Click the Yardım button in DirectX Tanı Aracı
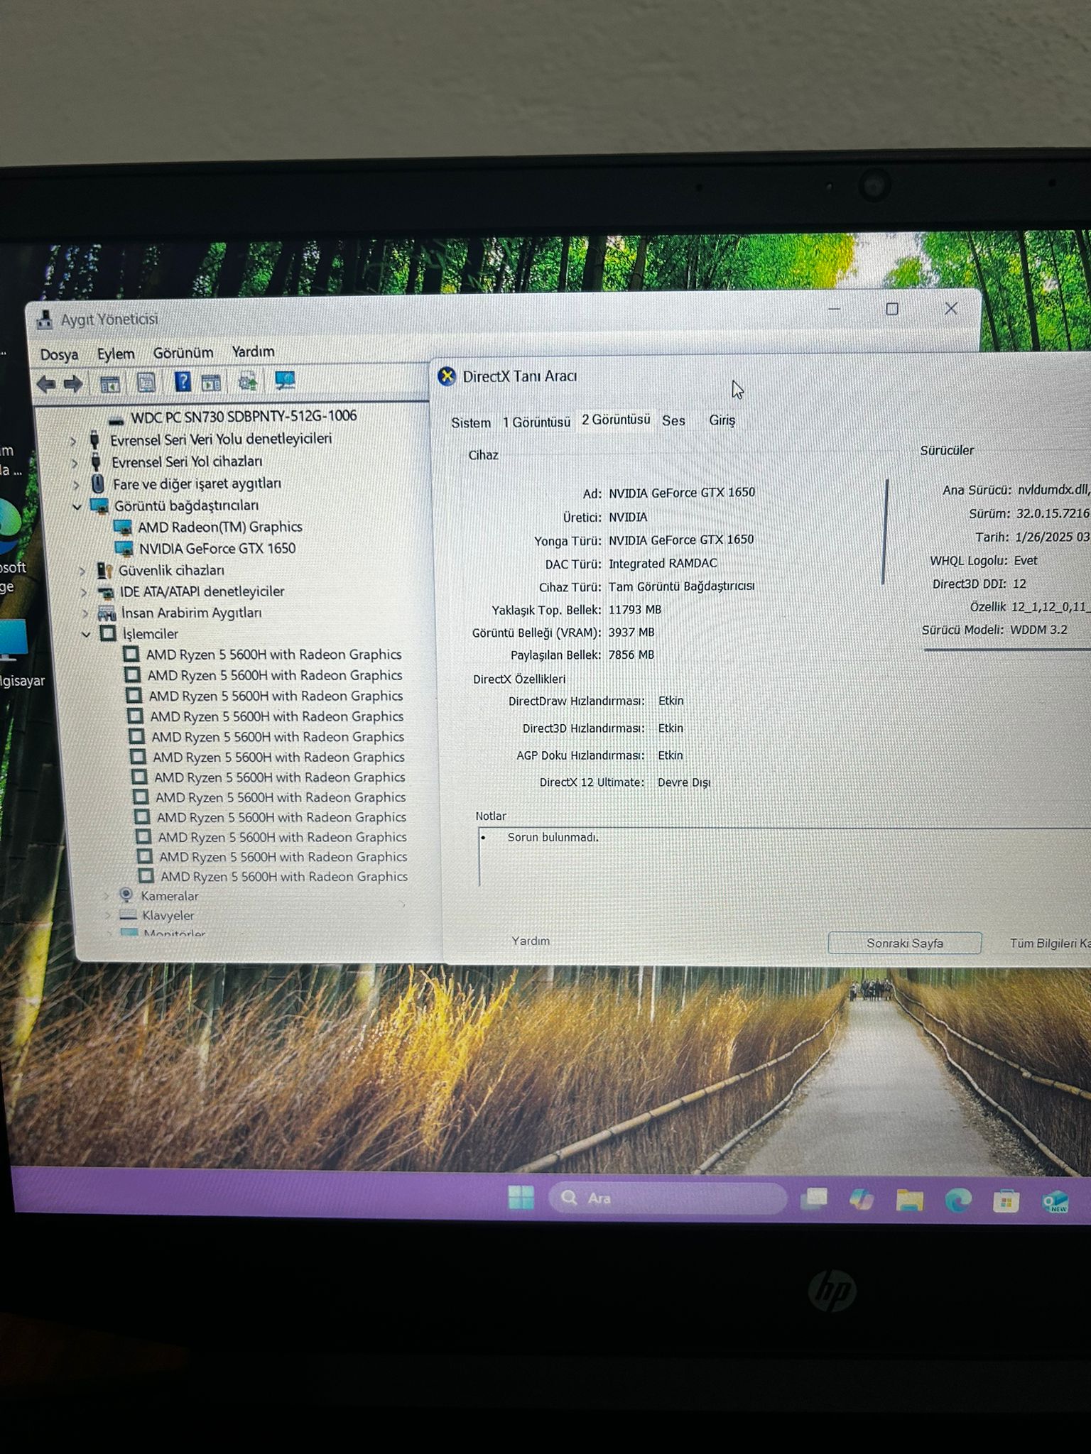Screen dimensions: 1091x1454 (531, 941)
